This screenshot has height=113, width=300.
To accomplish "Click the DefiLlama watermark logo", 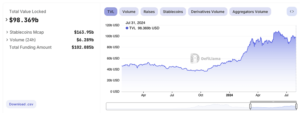I will [205, 59].
